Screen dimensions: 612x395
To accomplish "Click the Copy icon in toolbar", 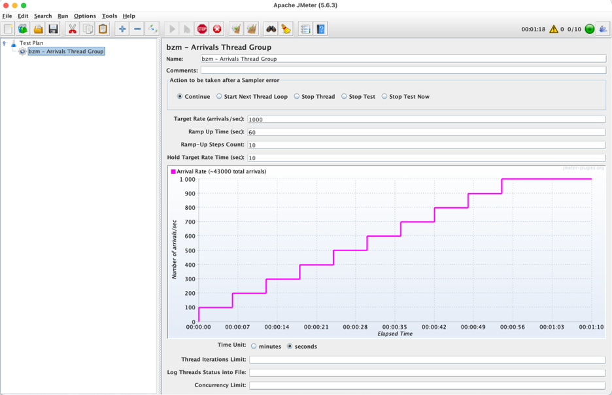I will click(88, 29).
